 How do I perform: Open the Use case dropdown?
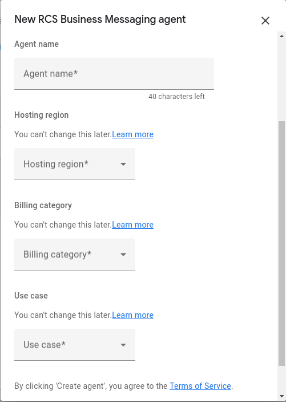(x=75, y=345)
